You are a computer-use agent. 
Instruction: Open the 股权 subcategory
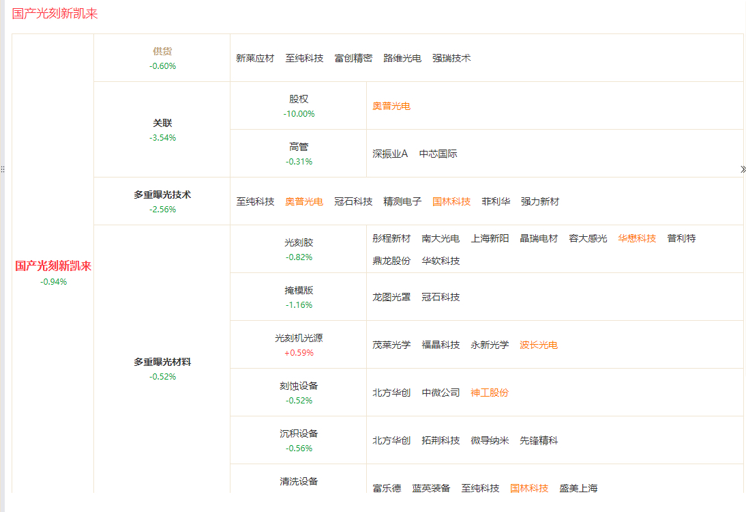coord(299,99)
